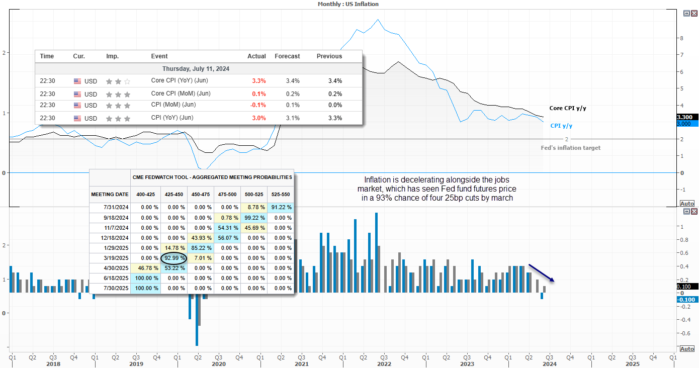Click the "Fed's inflation target" label
The height and width of the screenshot is (368, 699).
coord(570,148)
